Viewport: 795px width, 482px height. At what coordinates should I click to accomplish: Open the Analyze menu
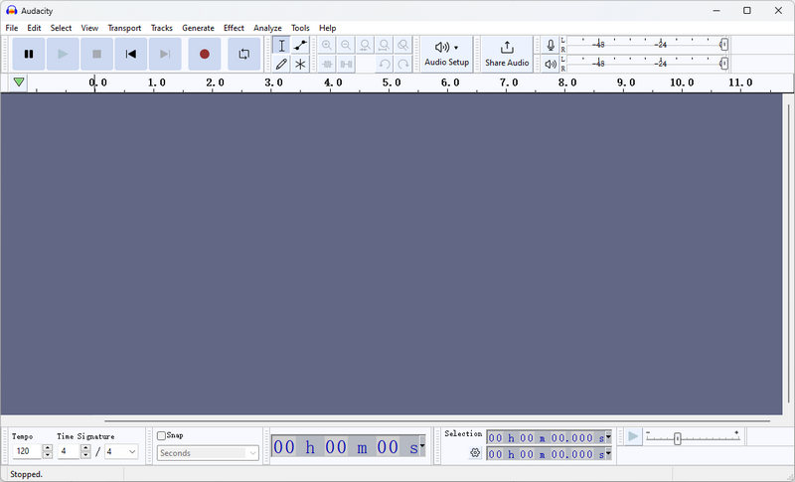[267, 28]
